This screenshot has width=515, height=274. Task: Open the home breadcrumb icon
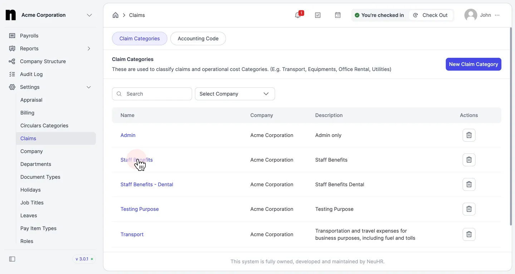(116, 15)
